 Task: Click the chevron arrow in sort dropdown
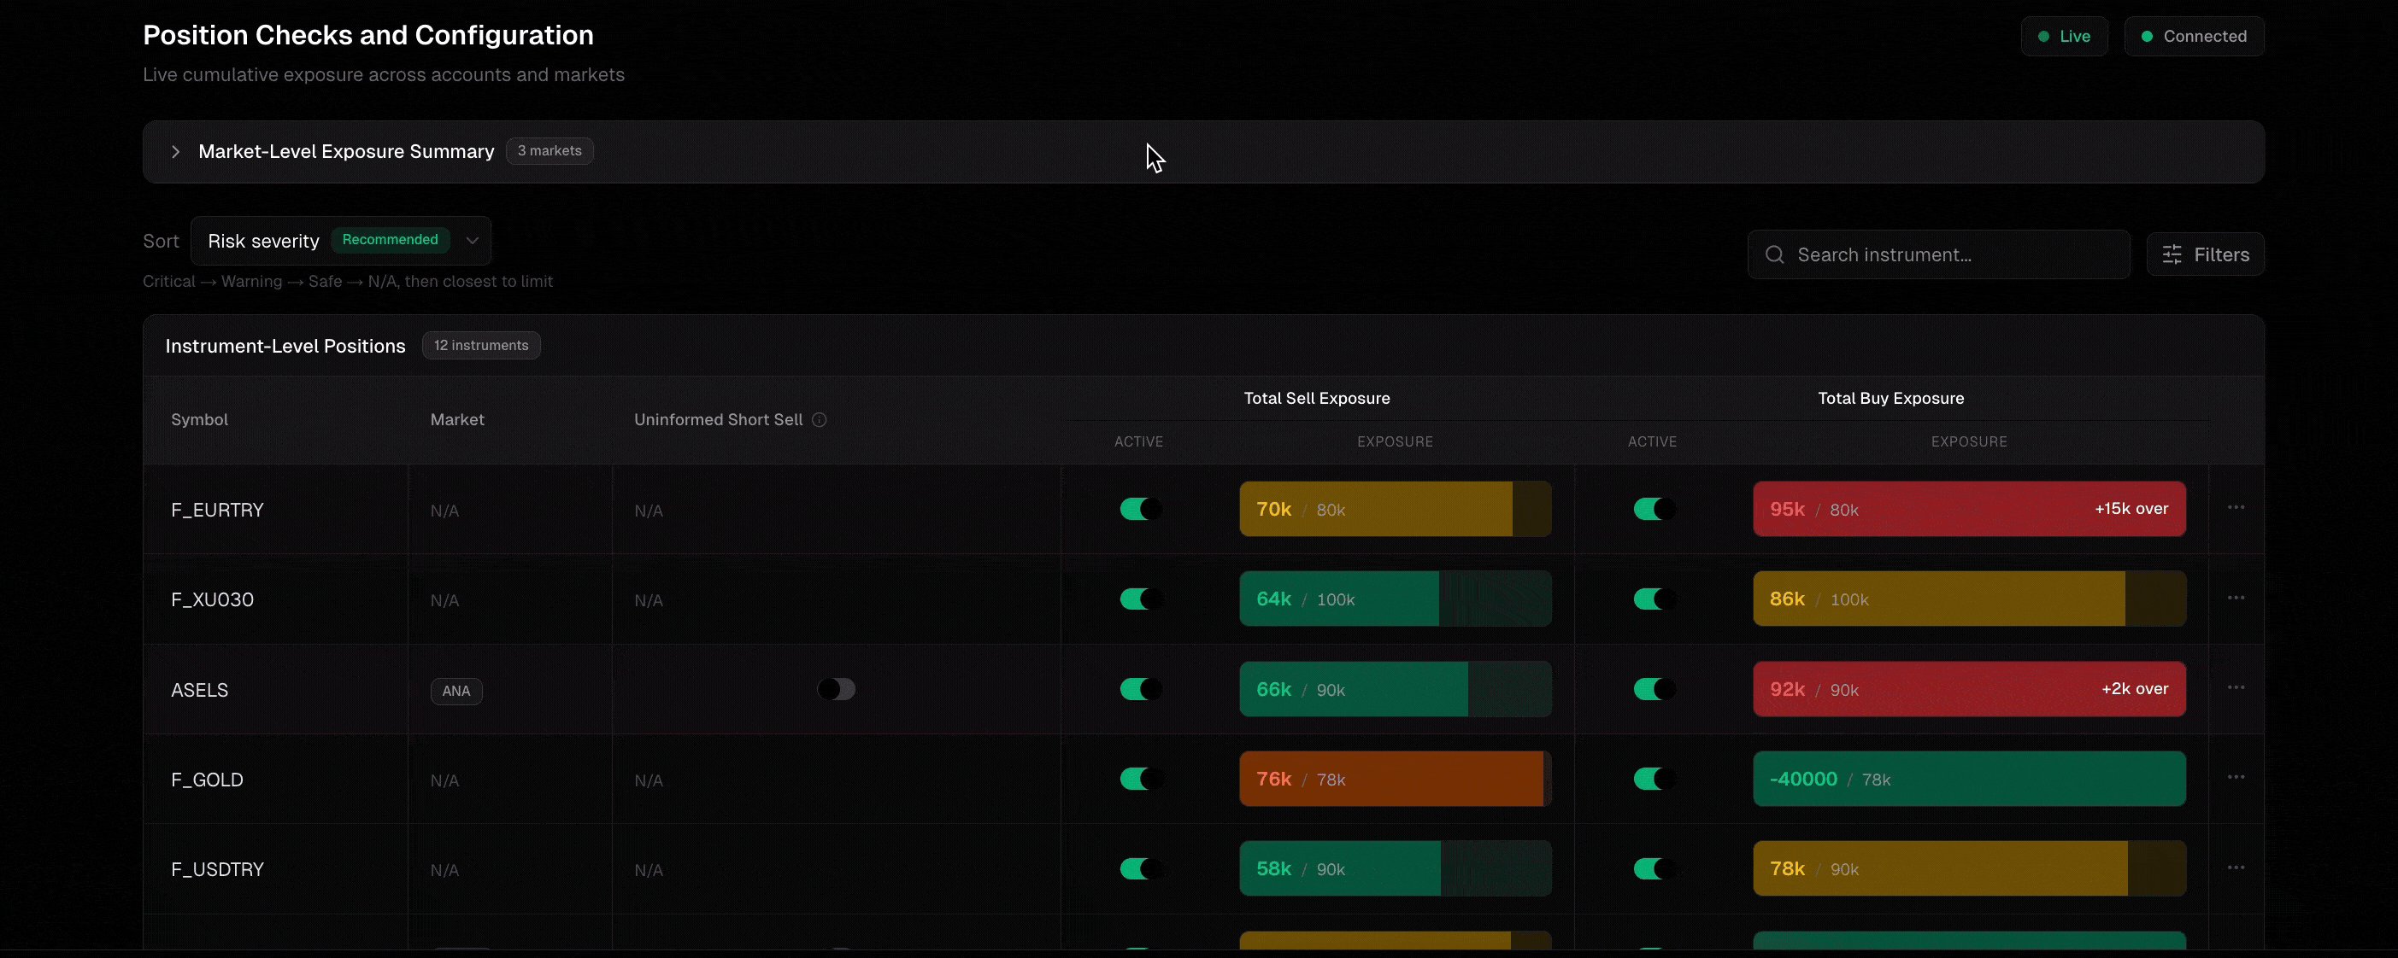(472, 241)
